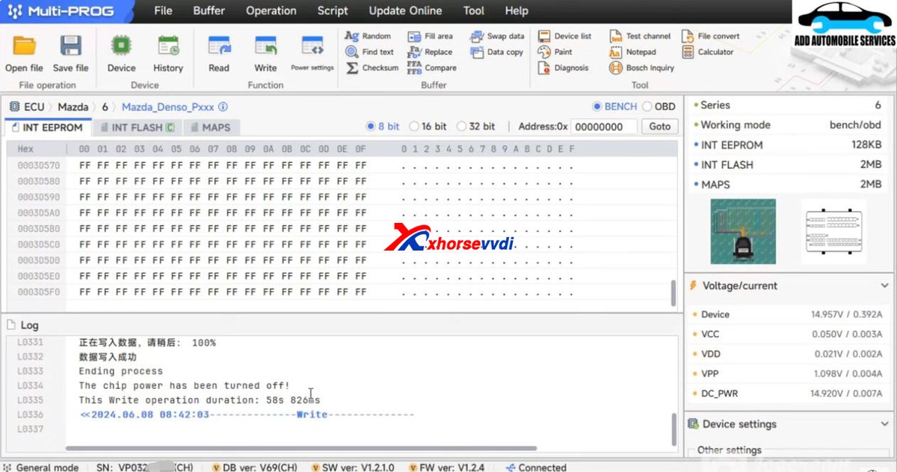Open the File menu
897x472 pixels.
163,10
